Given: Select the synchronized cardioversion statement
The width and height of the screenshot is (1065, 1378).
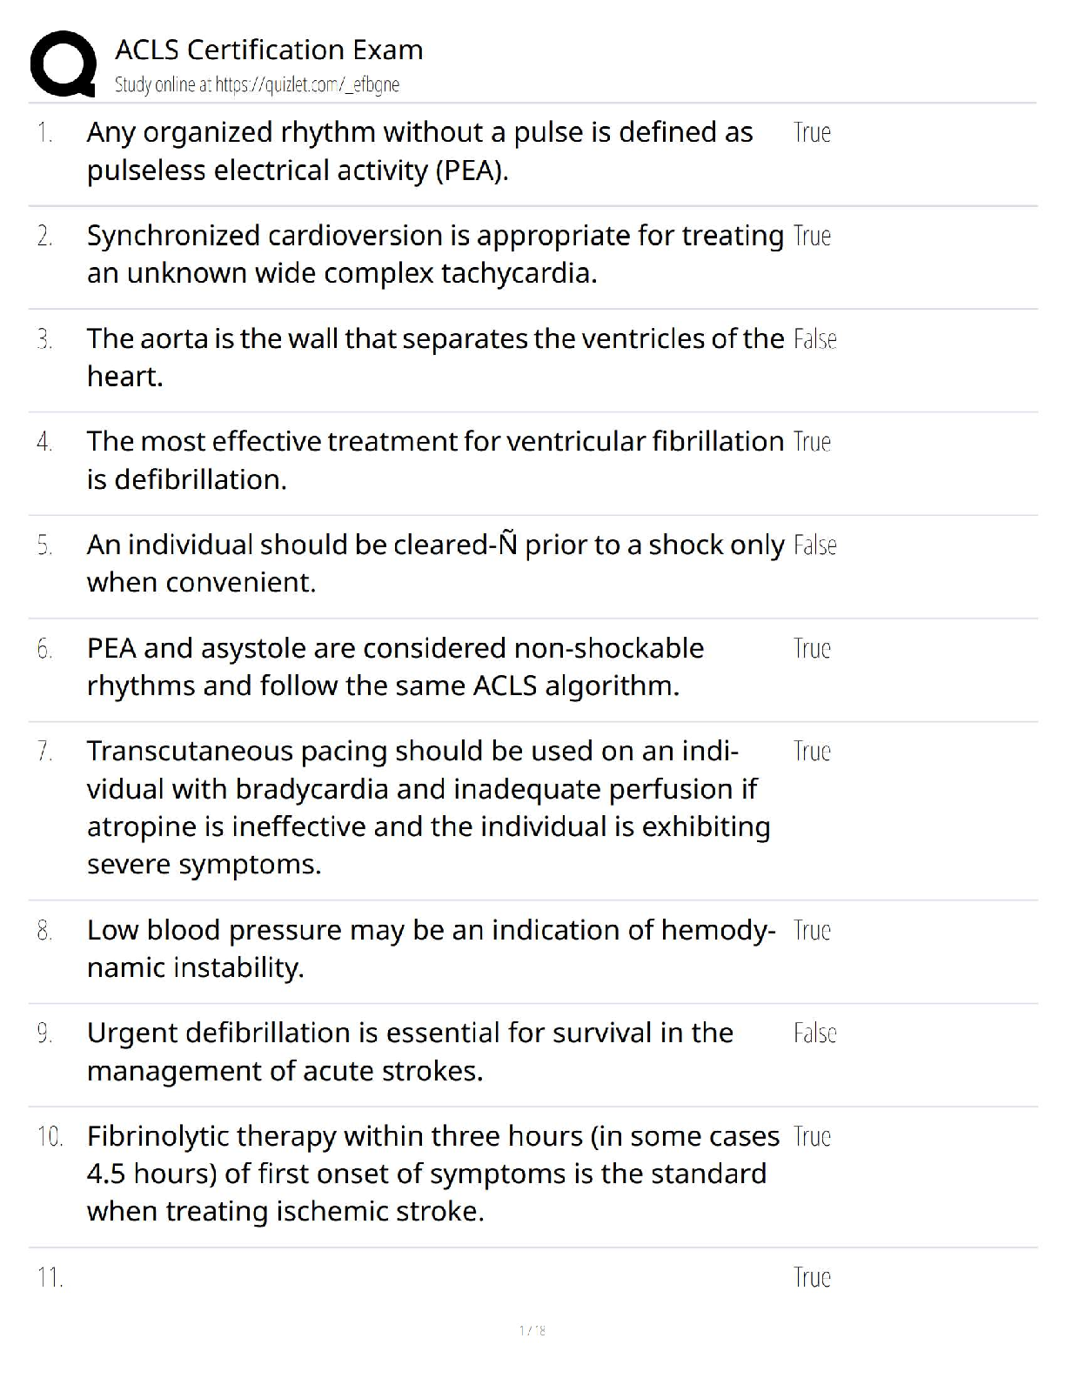Looking at the screenshot, I should (435, 254).
